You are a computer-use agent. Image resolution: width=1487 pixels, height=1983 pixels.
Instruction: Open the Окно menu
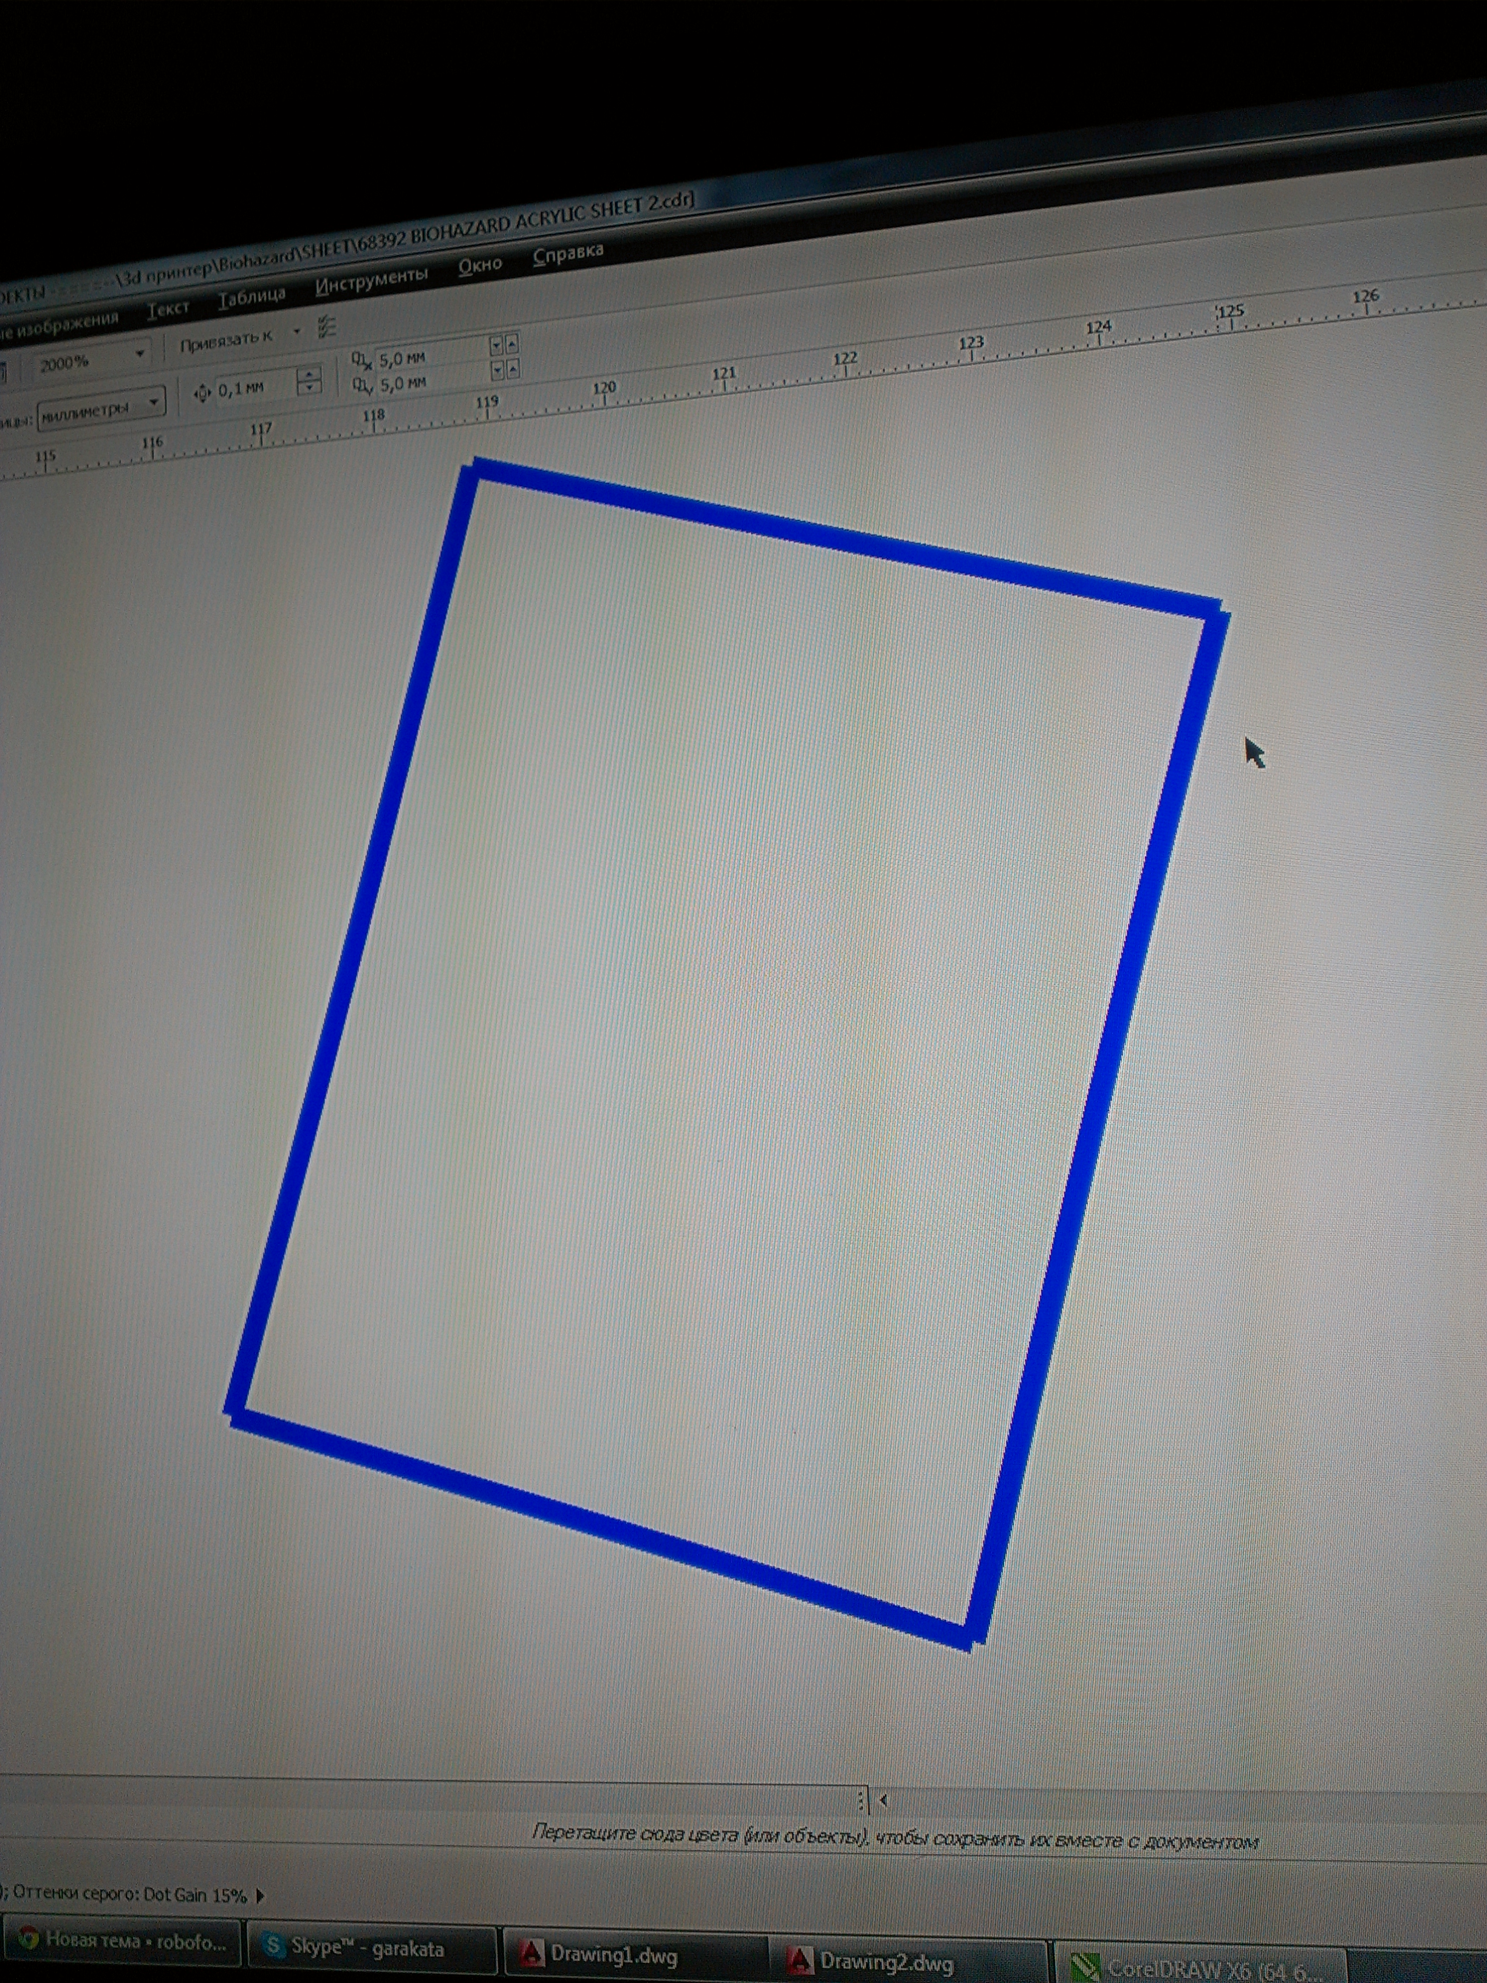(479, 265)
